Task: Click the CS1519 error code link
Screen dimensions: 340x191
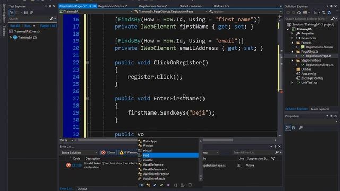Action: pos(76,165)
